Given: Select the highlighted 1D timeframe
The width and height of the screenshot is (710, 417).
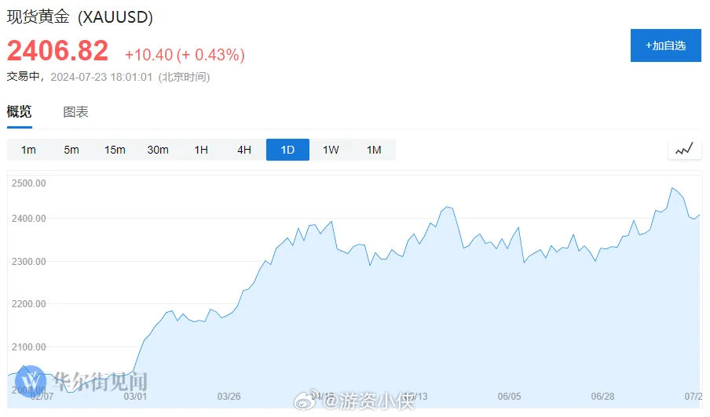Looking at the screenshot, I should 287,150.
